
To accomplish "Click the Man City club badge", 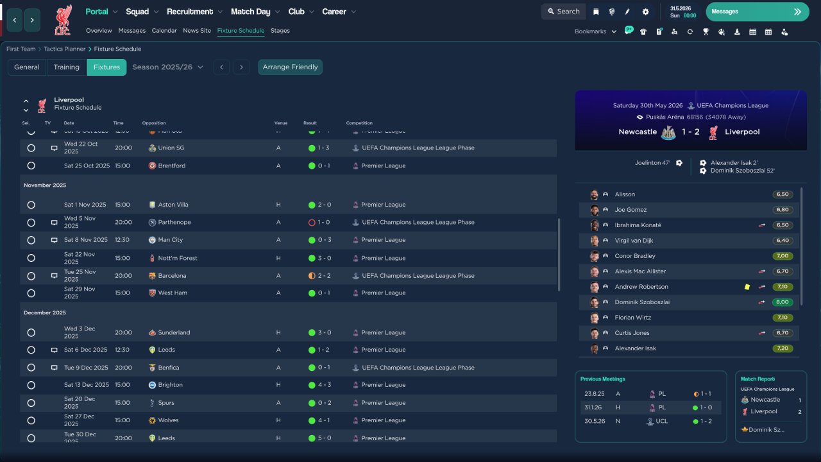I will tap(152, 240).
